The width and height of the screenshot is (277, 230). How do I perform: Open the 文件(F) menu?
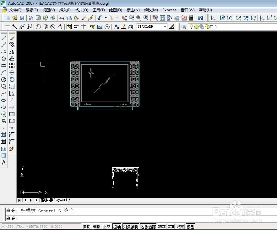coord(15,10)
